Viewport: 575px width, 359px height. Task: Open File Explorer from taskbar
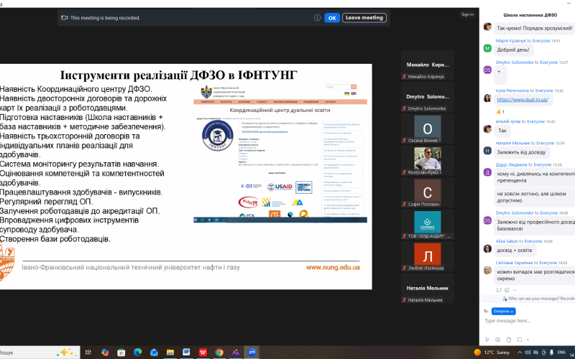170,353
